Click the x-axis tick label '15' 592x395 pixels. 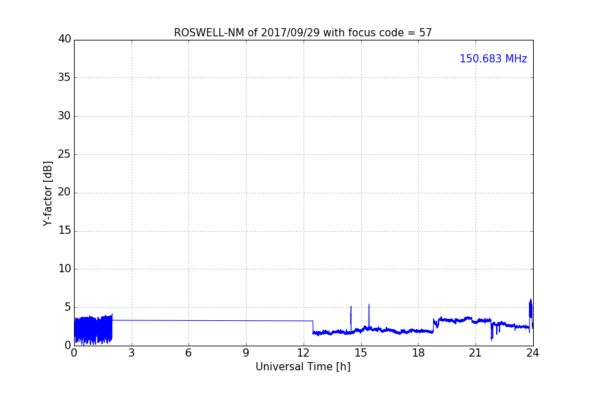click(361, 353)
